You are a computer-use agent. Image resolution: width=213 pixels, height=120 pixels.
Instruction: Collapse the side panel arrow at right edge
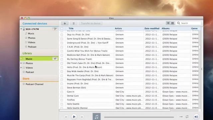point(202,69)
